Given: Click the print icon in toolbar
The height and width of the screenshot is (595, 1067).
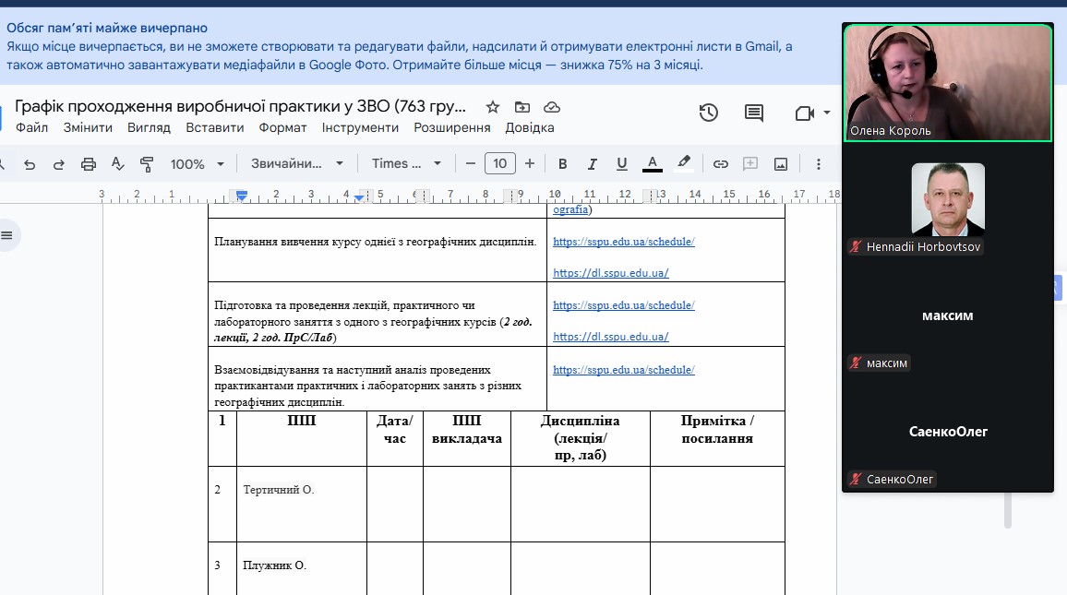Looking at the screenshot, I should 89,164.
